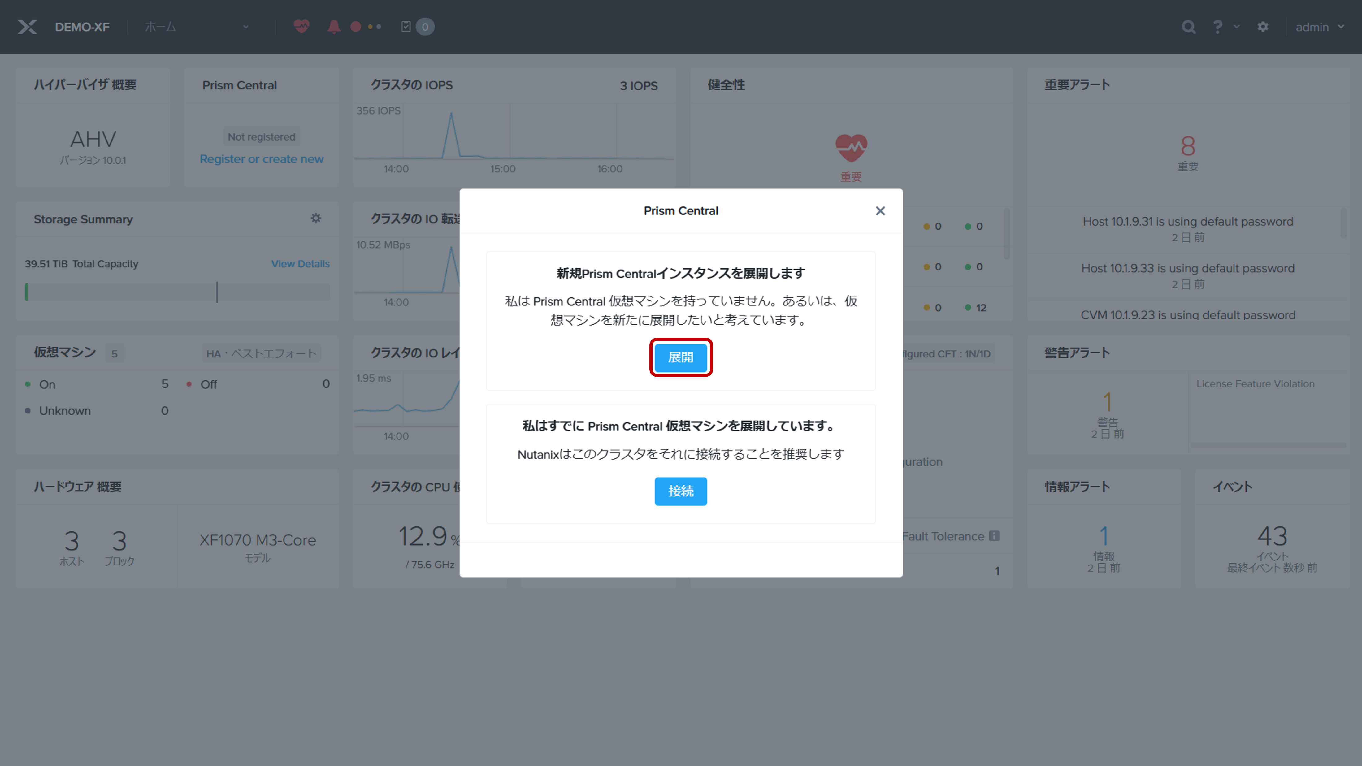
Task: Click the Storage Summary gear icon
Action: click(316, 218)
